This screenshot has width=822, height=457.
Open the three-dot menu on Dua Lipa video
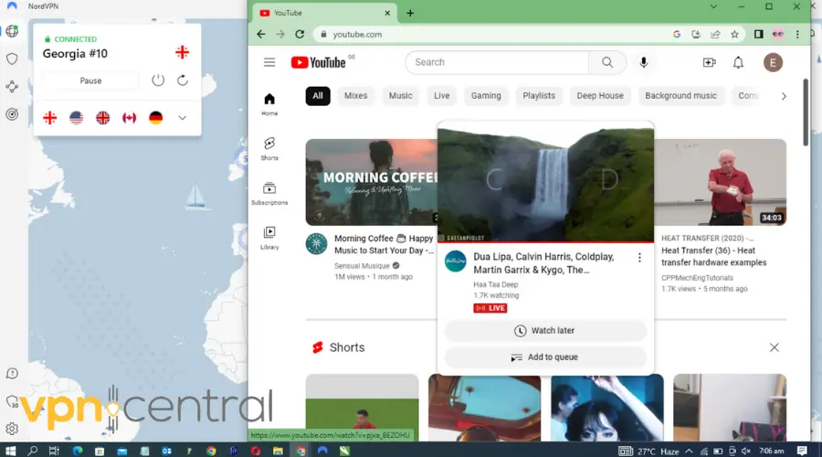pos(639,258)
